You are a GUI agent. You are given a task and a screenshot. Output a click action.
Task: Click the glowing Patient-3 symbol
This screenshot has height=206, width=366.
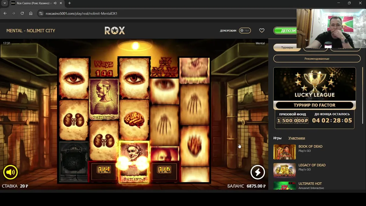134,162
